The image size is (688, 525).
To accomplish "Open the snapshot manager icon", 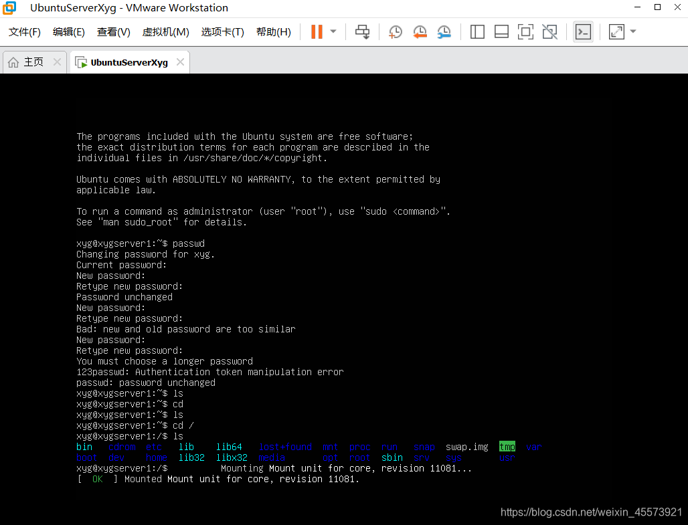I will point(444,31).
